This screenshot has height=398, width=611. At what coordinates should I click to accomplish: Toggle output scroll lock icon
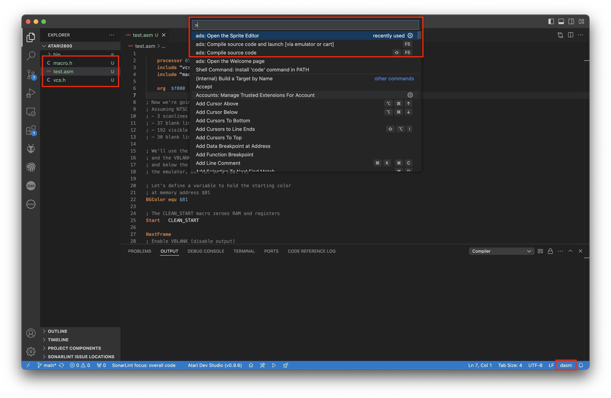550,251
